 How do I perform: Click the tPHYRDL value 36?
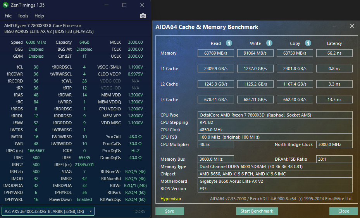coord(84,192)
